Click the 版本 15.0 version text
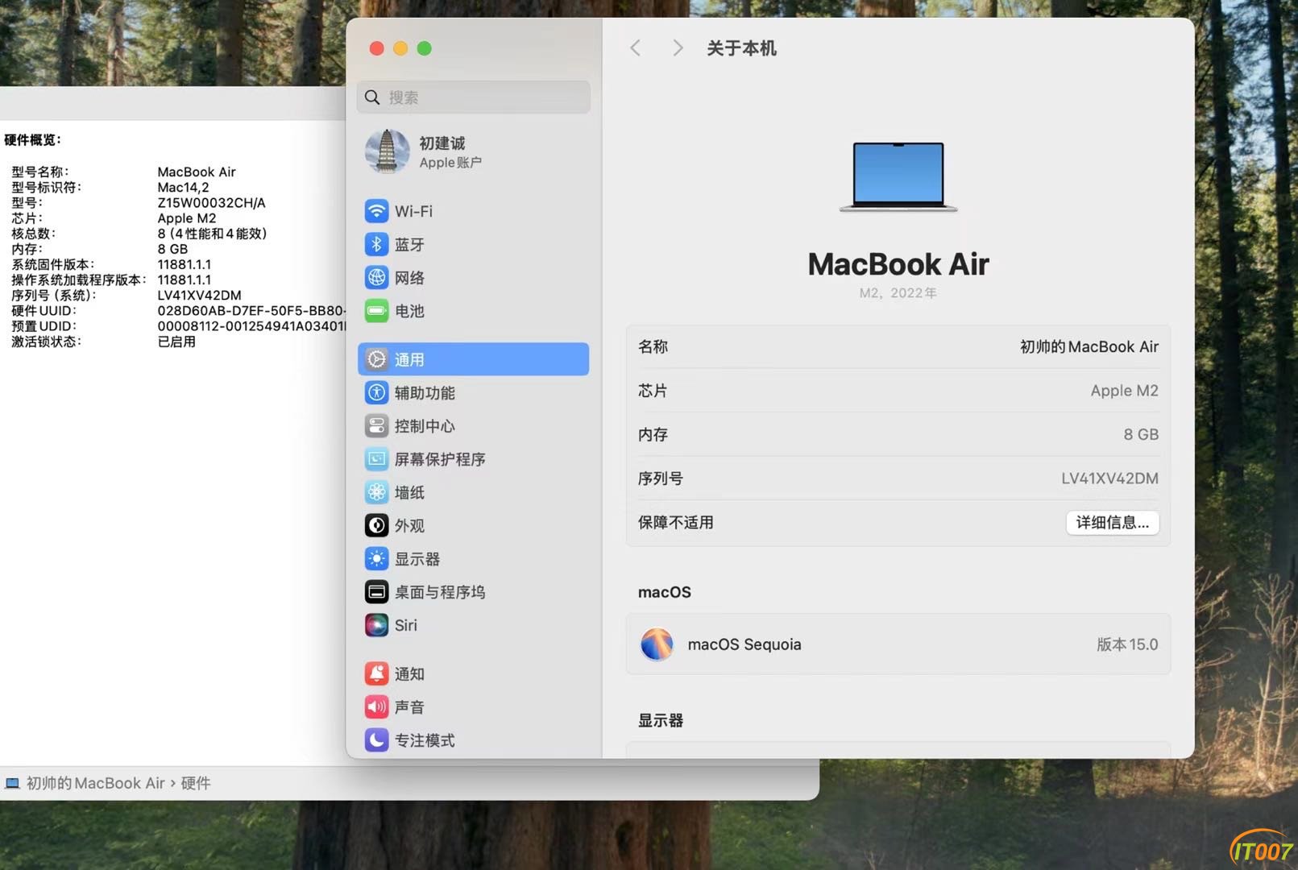 click(1127, 644)
